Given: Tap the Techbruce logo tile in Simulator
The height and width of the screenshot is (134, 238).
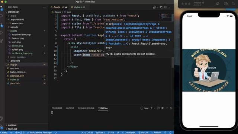Looking at the screenshot, I should point(209,70).
